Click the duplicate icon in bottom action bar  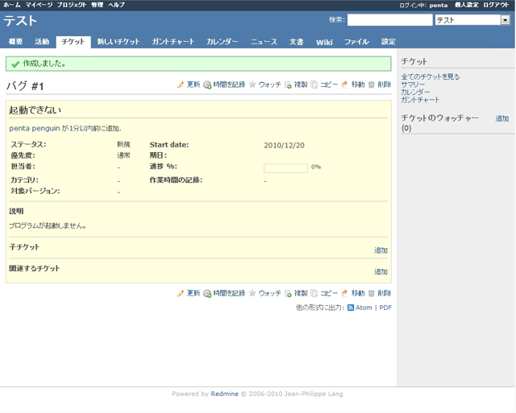(288, 293)
